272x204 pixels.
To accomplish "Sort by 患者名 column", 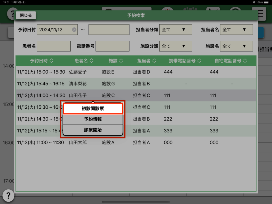I will tap(84, 61).
